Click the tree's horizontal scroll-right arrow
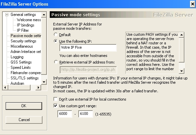This screenshot has width=196, height=135. [38, 87]
